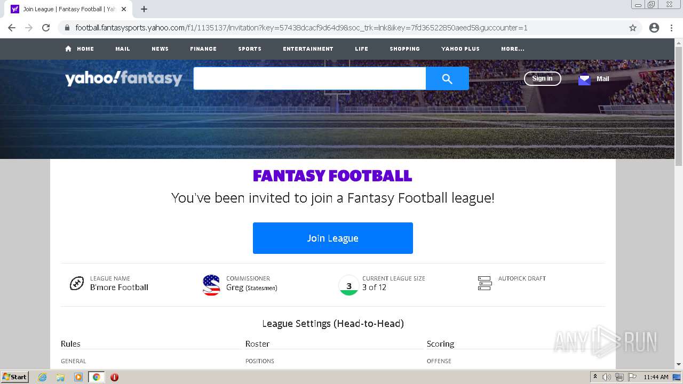Click the commissioner Statesmen team logo
The image size is (683, 384).
(211, 285)
